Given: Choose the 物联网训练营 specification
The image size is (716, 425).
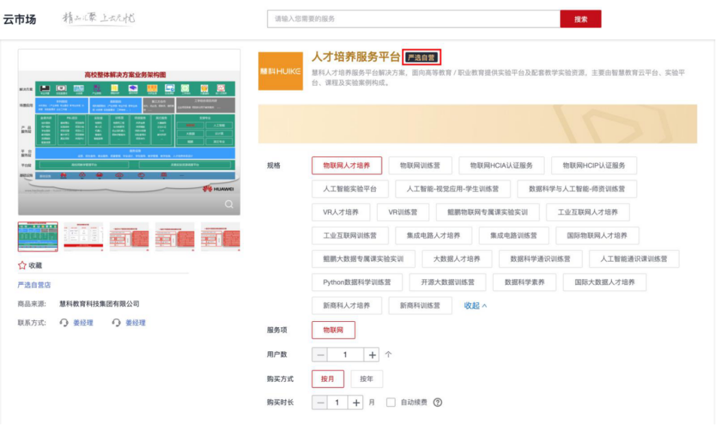Looking at the screenshot, I should (x=420, y=165).
